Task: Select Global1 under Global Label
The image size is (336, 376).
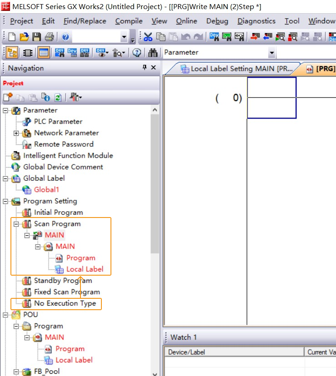Action: [x=46, y=189]
